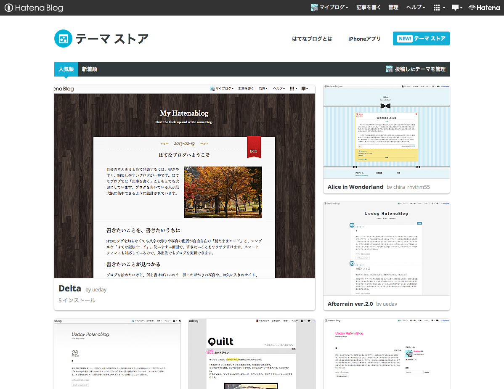Open Alice in Wonderland theme thumbnail
This screenshot has width=504, height=389.
386,132
